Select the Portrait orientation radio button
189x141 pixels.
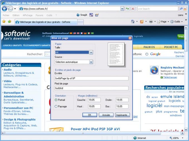coord(56,100)
